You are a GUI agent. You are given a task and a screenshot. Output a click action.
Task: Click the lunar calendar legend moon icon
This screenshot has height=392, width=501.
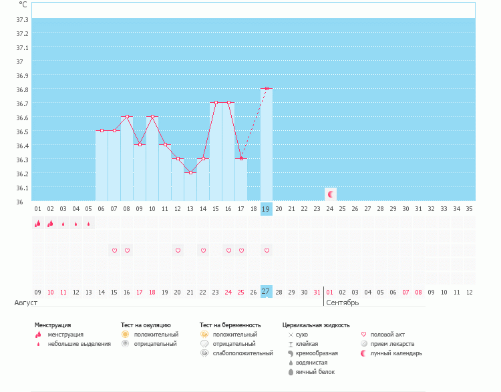364,353
